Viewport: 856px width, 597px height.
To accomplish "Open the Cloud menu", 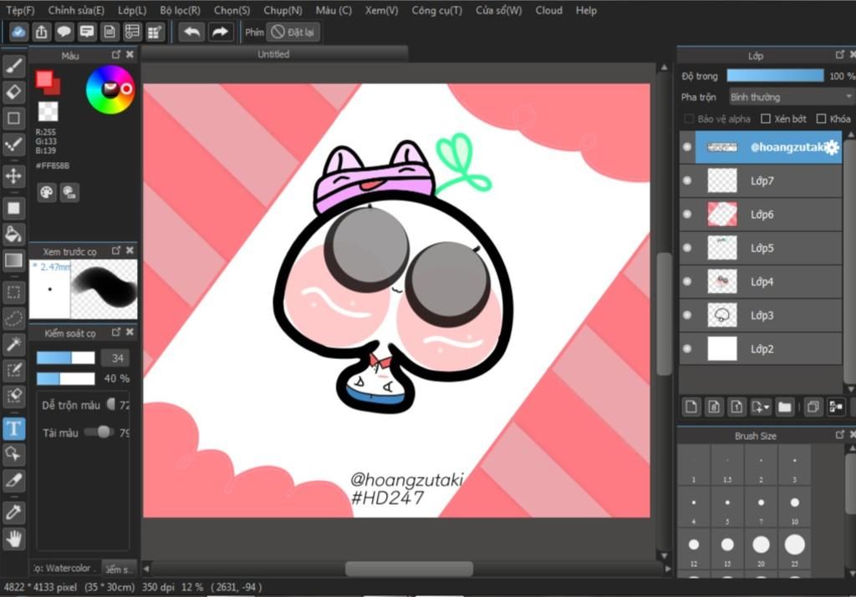I will pyautogui.click(x=548, y=10).
